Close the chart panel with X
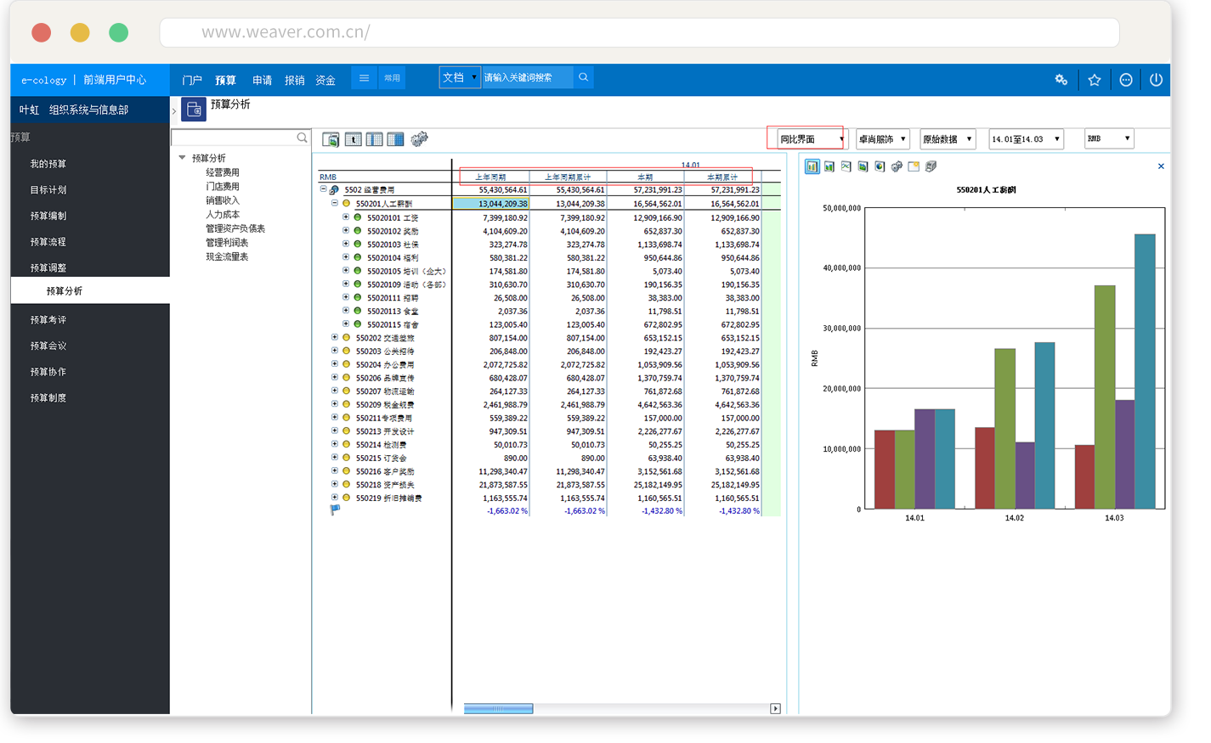Image resolution: width=1211 pixels, height=743 pixels. pyautogui.click(x=1161, y=166)
